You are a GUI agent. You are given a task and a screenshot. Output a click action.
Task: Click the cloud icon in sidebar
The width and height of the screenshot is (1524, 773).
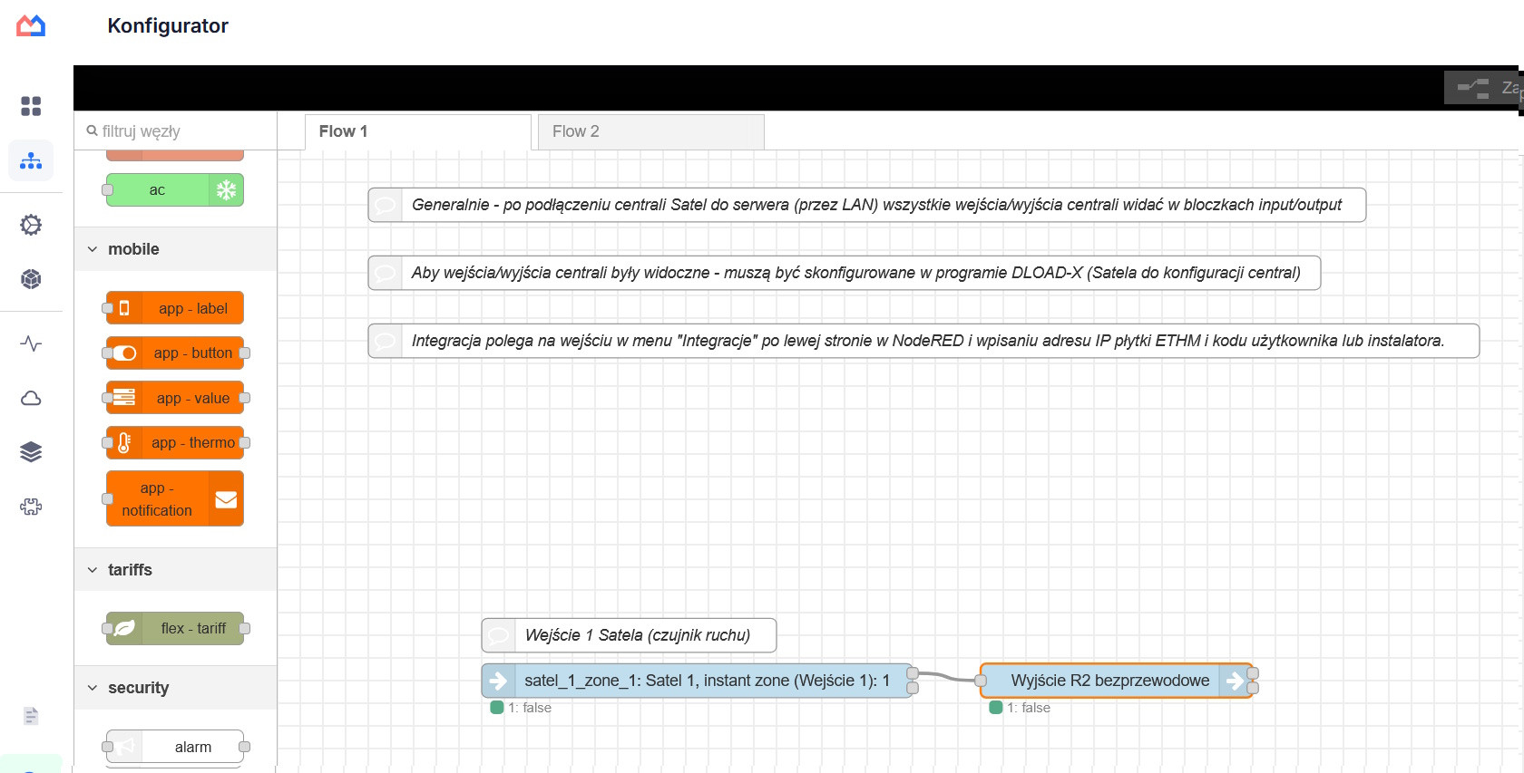[31, 398]
